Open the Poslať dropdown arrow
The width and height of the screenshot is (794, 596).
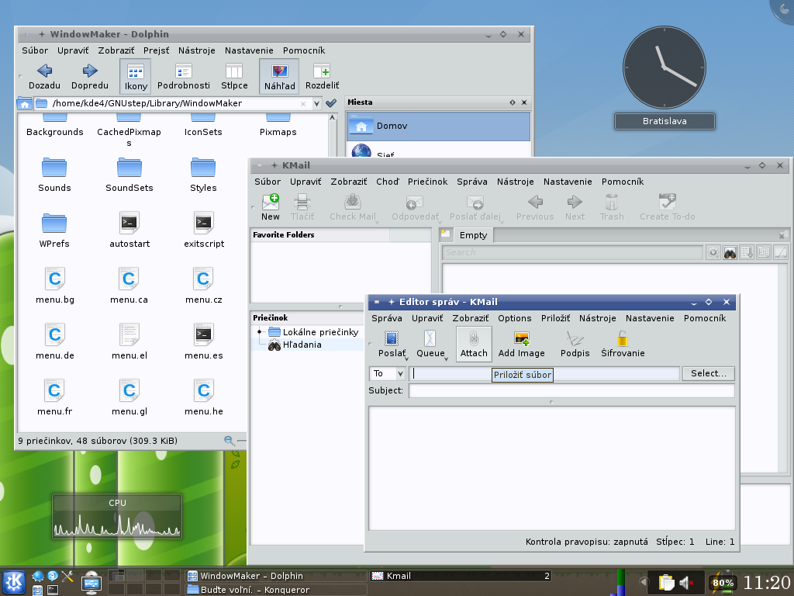(x=406, y=359)
